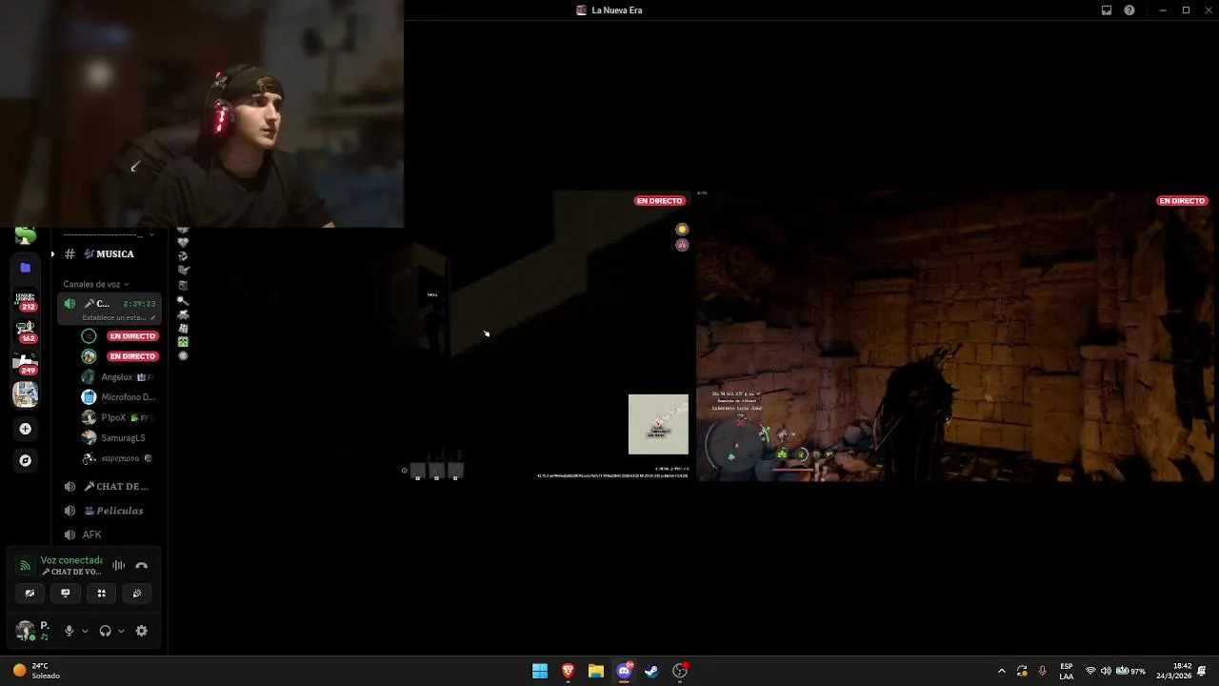Toggle the camera in the voice panel
Viewport: 1219px width, 686px height.
tap(30, 593)
